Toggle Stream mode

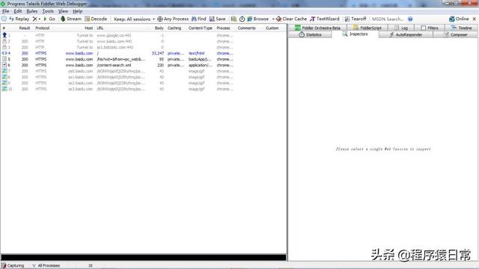pos(71,19)
